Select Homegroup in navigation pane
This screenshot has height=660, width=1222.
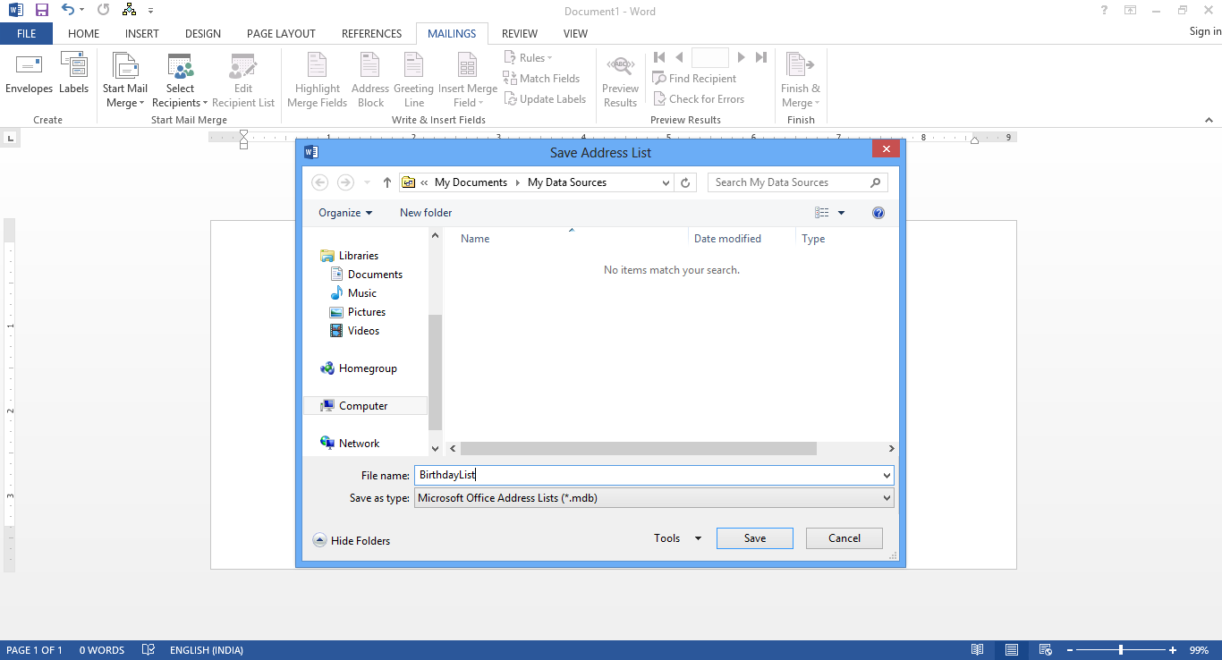coord(358,368)
